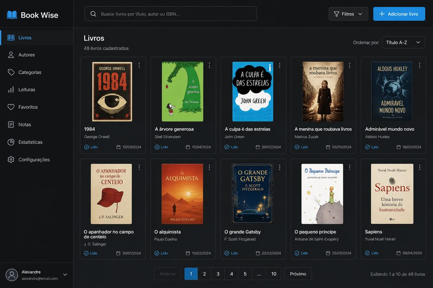Click the calendar icon beside 08/04/2024

[398, 253]
